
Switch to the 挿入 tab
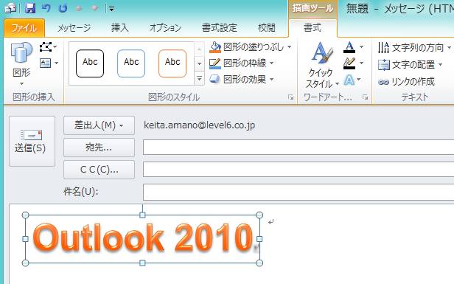(120, 28)
